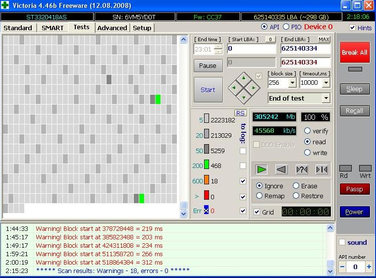Viewport: 376px width, 278px height.
Task: Click the green 200 ms block indicator
Action: pos(206,165)
